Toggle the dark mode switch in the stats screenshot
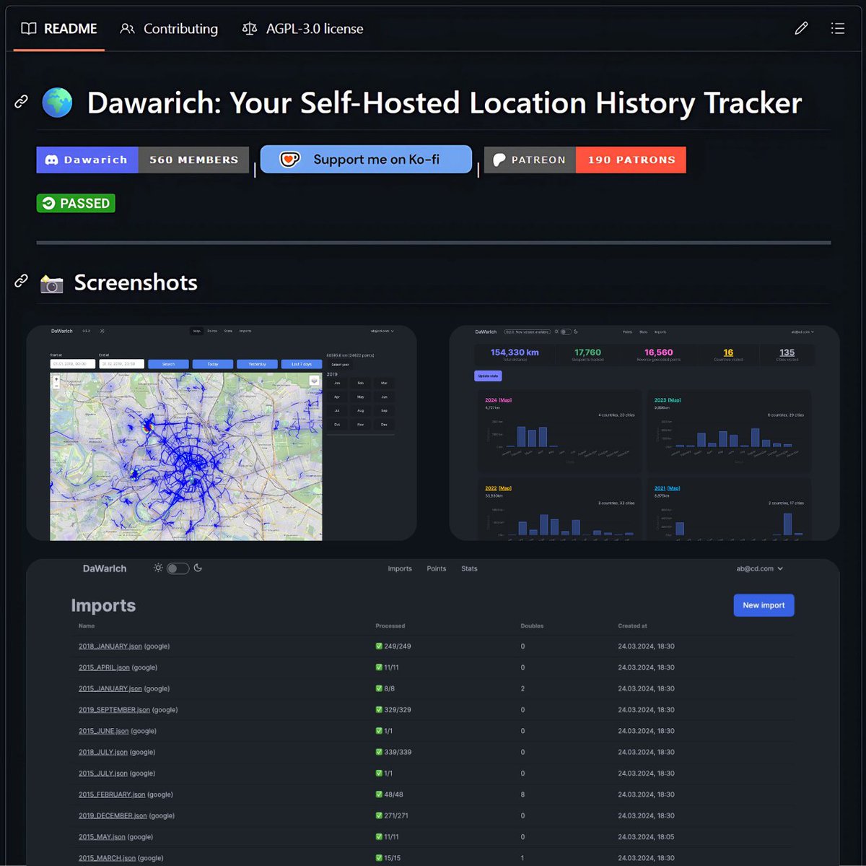The height and width of the screenshot is (866, 866). click(x=565, y=331)
